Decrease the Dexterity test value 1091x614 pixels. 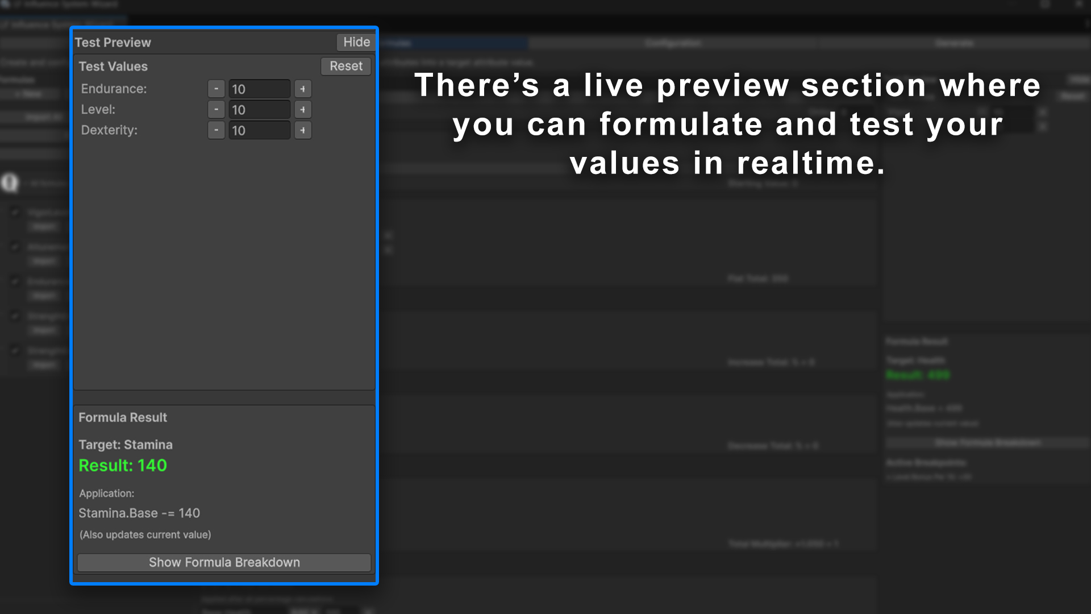(x=216, y=130)
